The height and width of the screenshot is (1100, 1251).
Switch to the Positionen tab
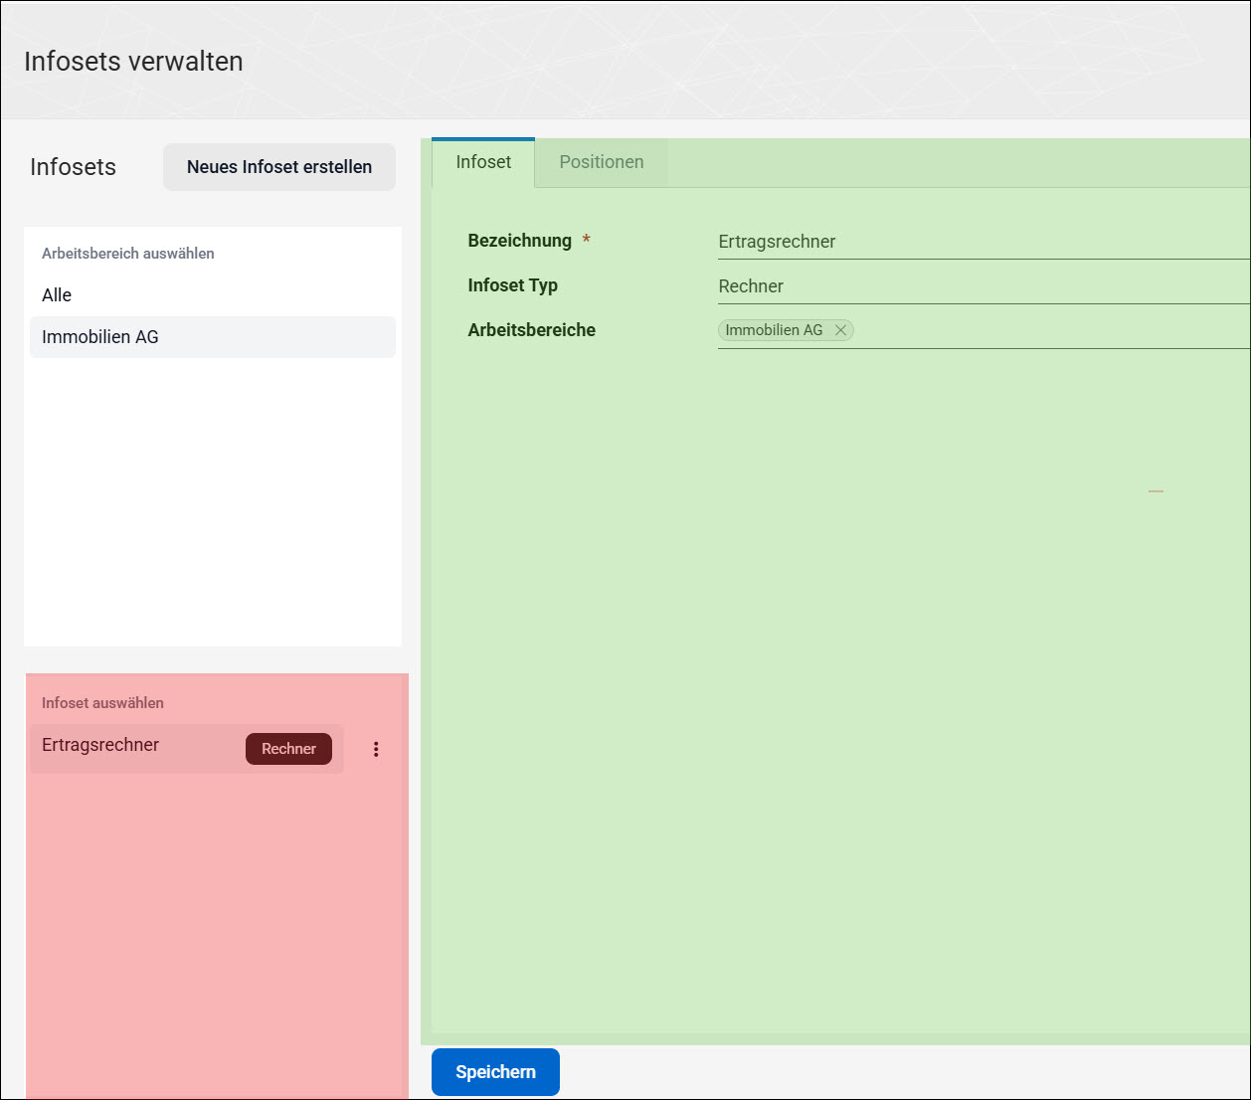[x=602, y=162]
